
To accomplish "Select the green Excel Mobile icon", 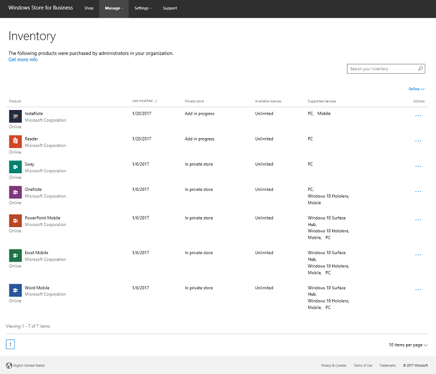I will 15,255.
